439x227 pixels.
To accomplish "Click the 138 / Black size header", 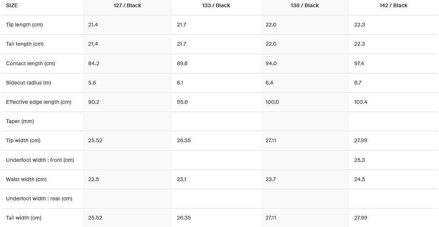I will click(305, 5).
